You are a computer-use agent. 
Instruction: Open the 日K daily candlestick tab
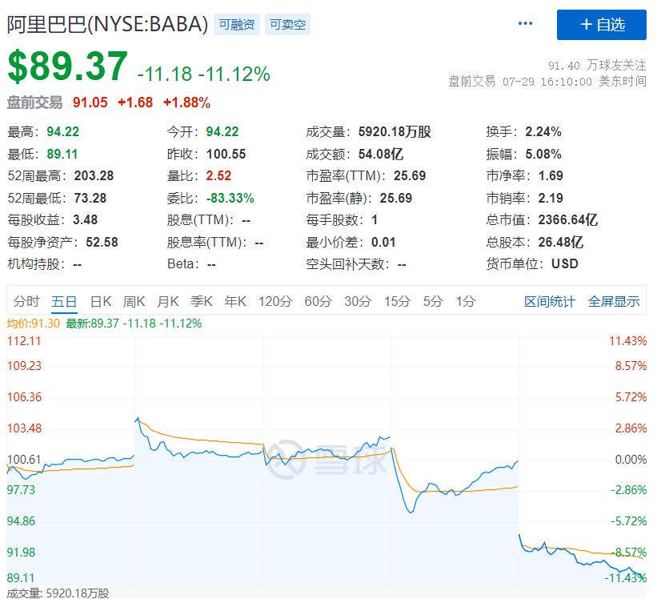(101, 301)
